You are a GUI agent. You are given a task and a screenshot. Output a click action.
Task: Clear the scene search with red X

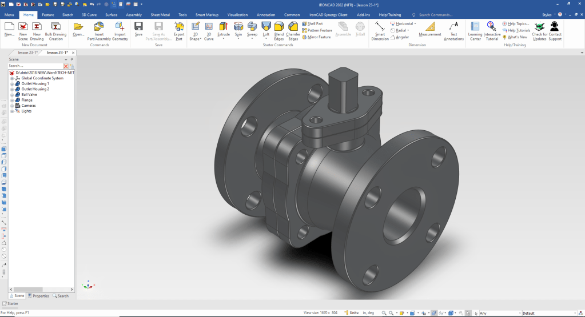pyautogui.click(x=66, y=66)
